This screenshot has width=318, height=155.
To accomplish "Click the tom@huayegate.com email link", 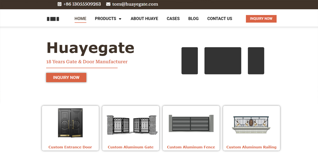I will [135, 4].
